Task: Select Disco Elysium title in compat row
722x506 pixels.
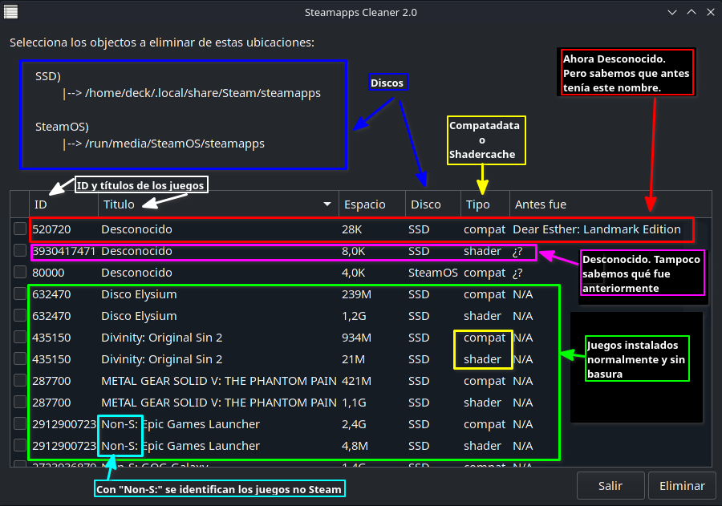Action: [139, 294]
